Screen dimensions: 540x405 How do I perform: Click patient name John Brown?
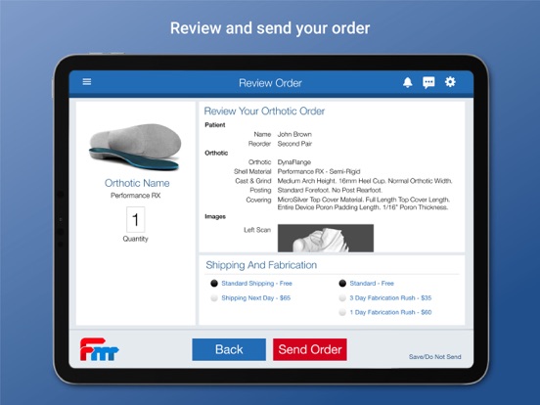pyautogui.click(x=294, y=134)
